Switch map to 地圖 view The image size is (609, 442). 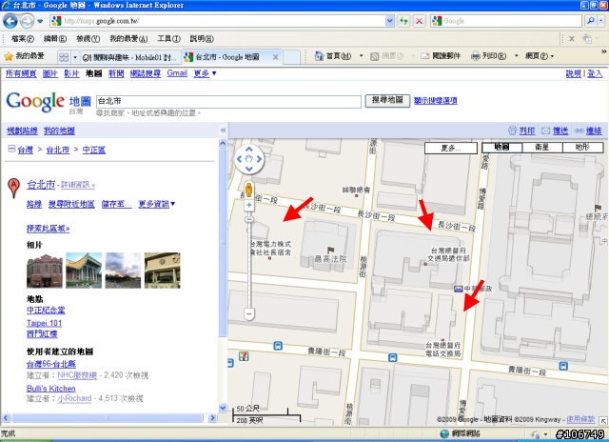click(x=501, y=148)
